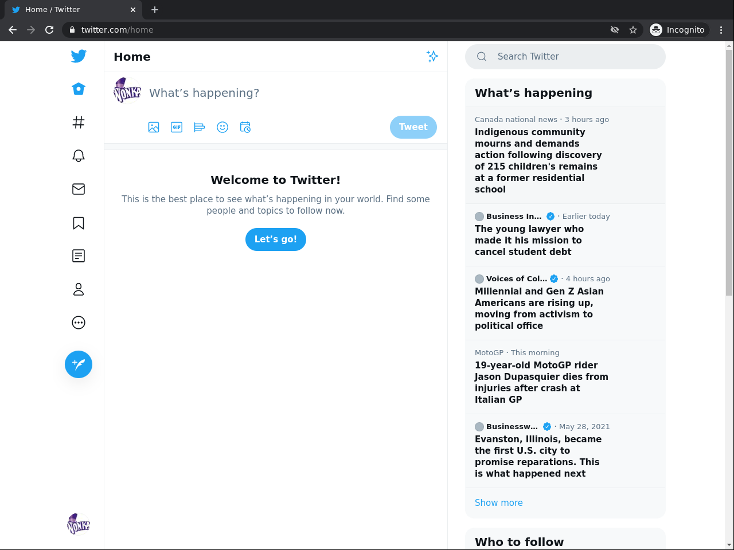Screen dimensions: 734x550
Task: Open the Chrome three-dot menu
Action: [x=721, y=30]
